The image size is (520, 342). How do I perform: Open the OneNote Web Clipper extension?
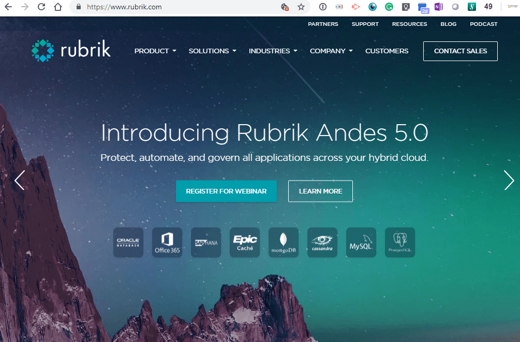(439, 7)
